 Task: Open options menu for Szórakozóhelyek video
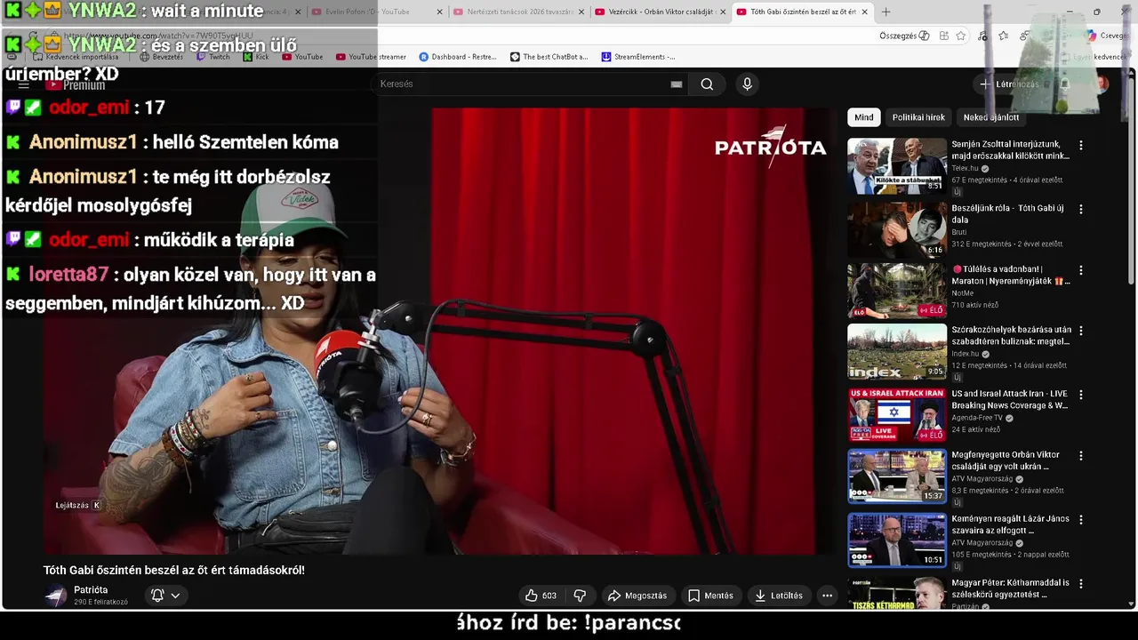point(1081,331)
